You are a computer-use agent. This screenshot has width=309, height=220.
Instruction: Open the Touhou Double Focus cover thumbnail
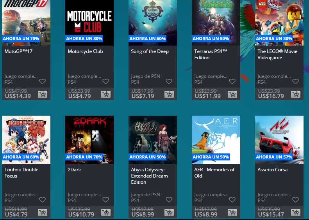[x=26, y=140]
